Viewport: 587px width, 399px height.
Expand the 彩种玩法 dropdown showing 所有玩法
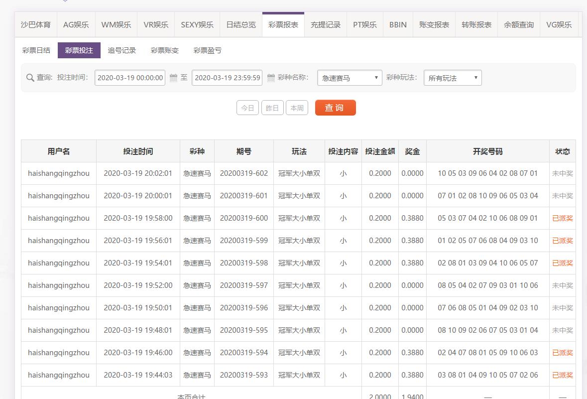coord(453,78)
